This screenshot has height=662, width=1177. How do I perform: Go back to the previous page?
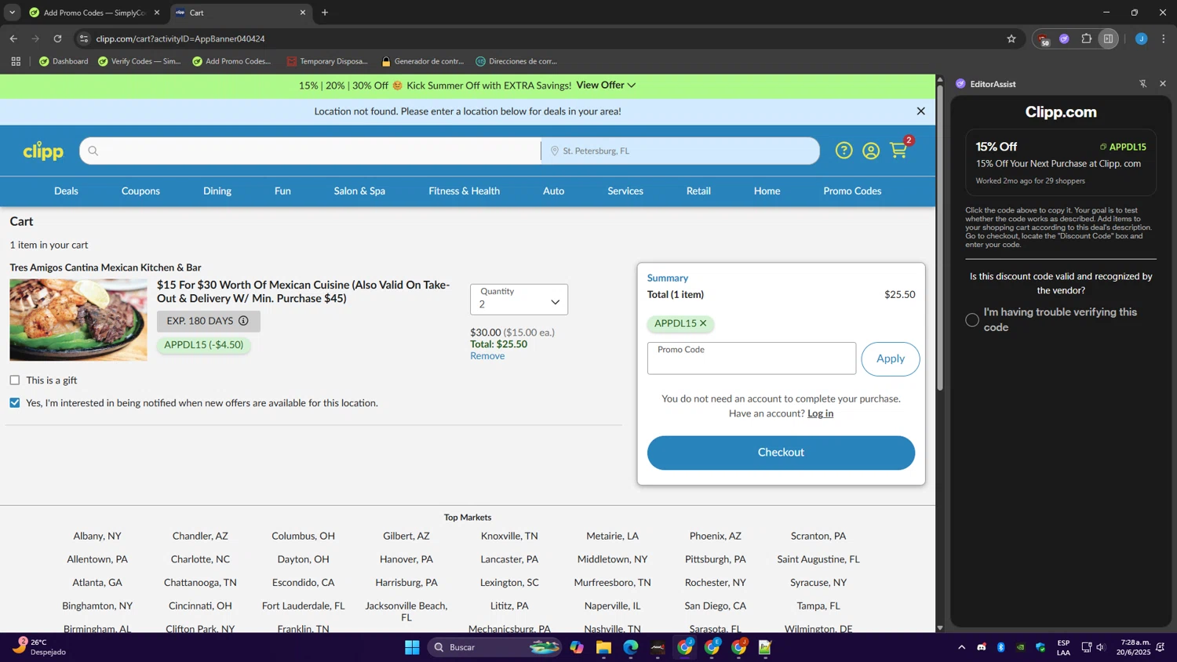click(13, 38)
